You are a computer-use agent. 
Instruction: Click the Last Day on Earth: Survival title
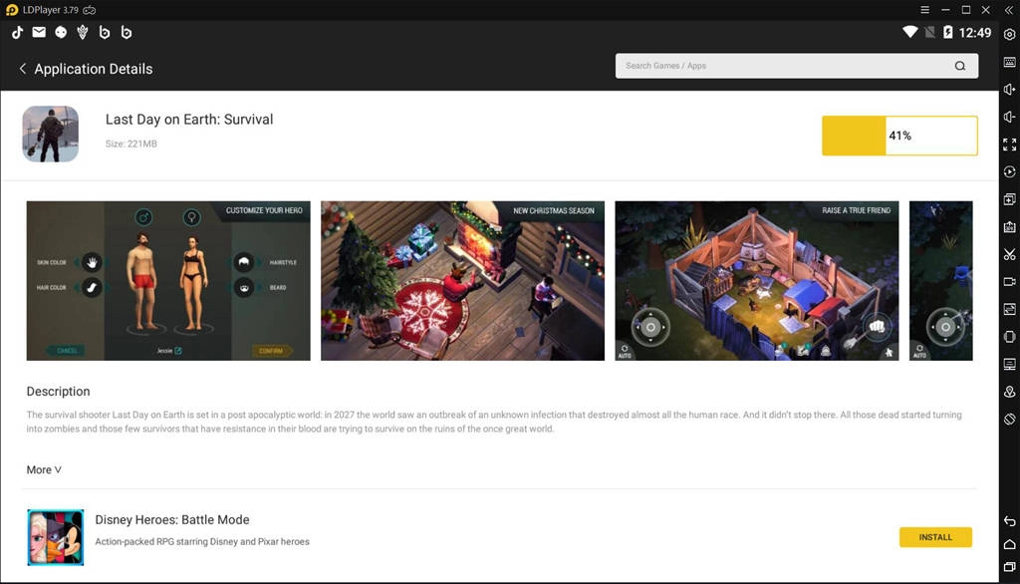click(x=189, y=120)
